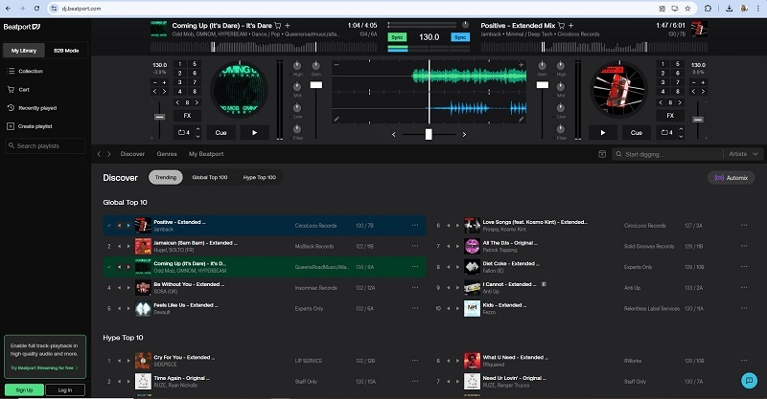
Task: Open more options for Diet Coke track
Action: pos(744,267)
